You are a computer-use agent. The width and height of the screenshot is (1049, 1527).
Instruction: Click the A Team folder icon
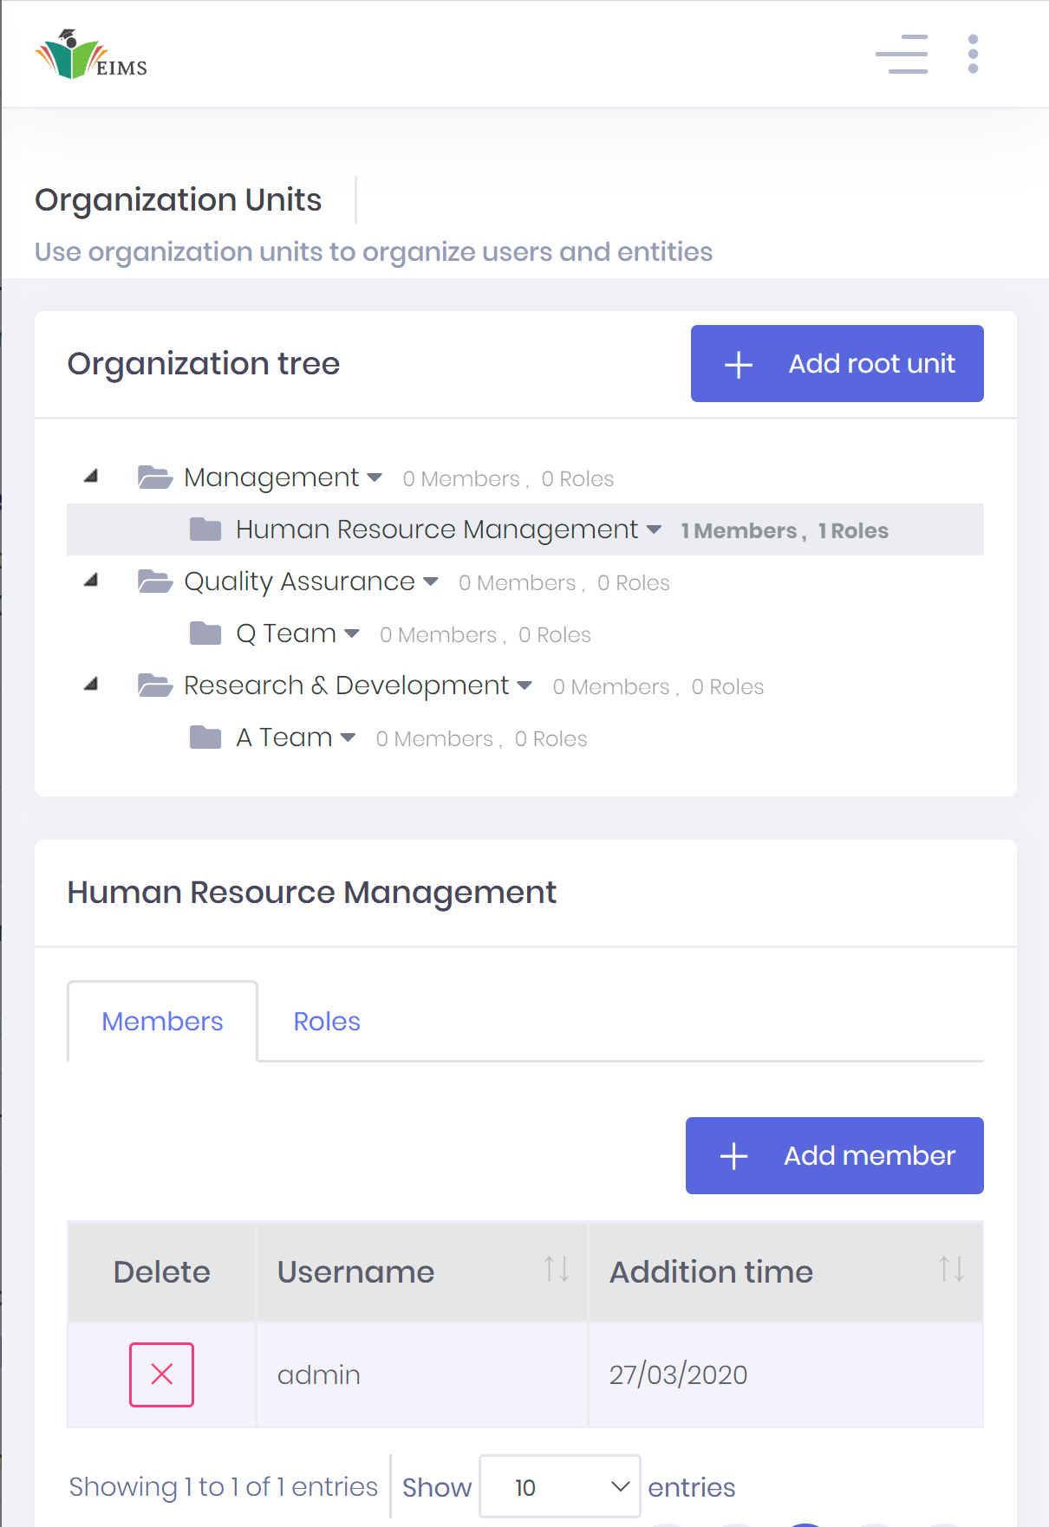(x=205, y=738)
